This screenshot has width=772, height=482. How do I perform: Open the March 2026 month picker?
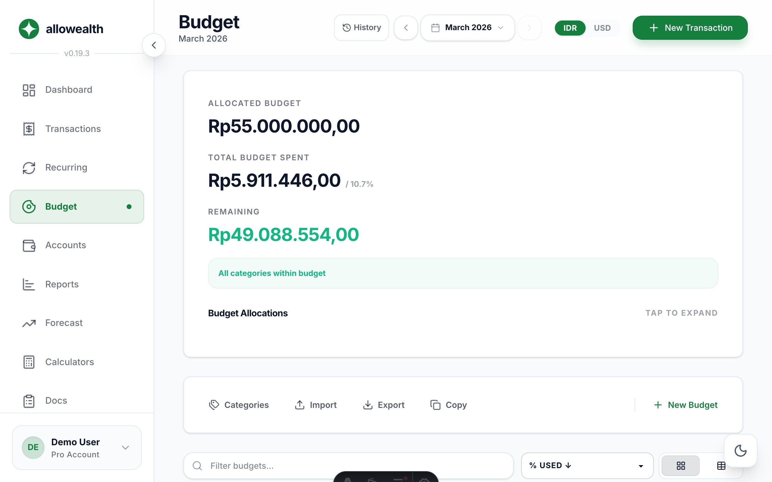tap(467, 28)
